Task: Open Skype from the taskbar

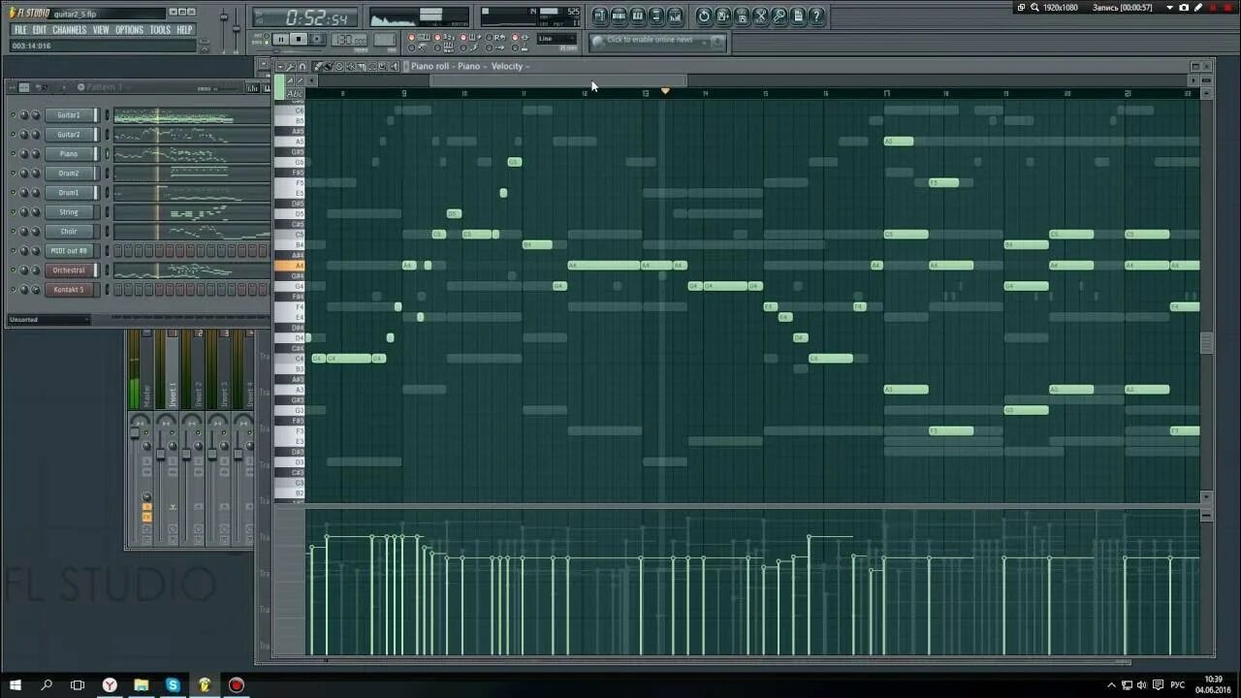Action: [173, 685]
